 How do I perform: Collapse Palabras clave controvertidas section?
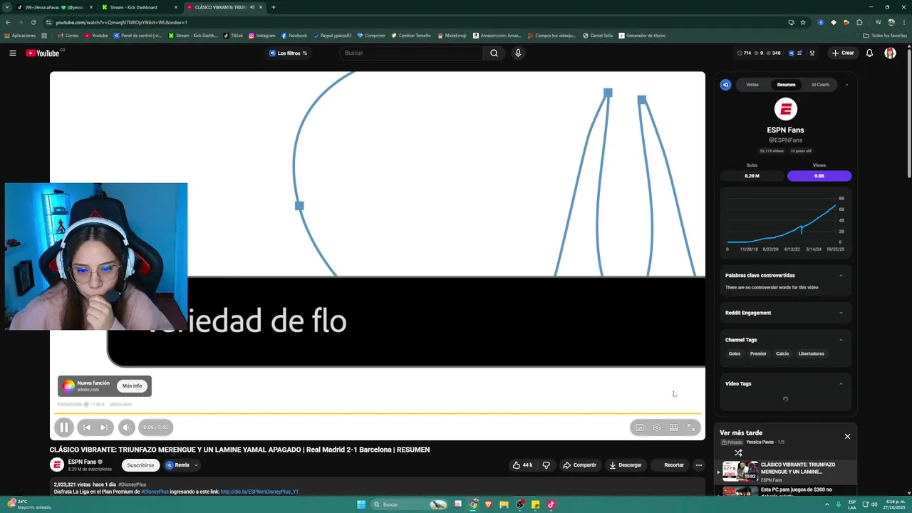tap(841, 276)
